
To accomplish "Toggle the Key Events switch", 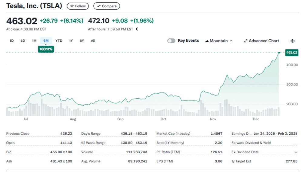I will (x=171, y=41).
